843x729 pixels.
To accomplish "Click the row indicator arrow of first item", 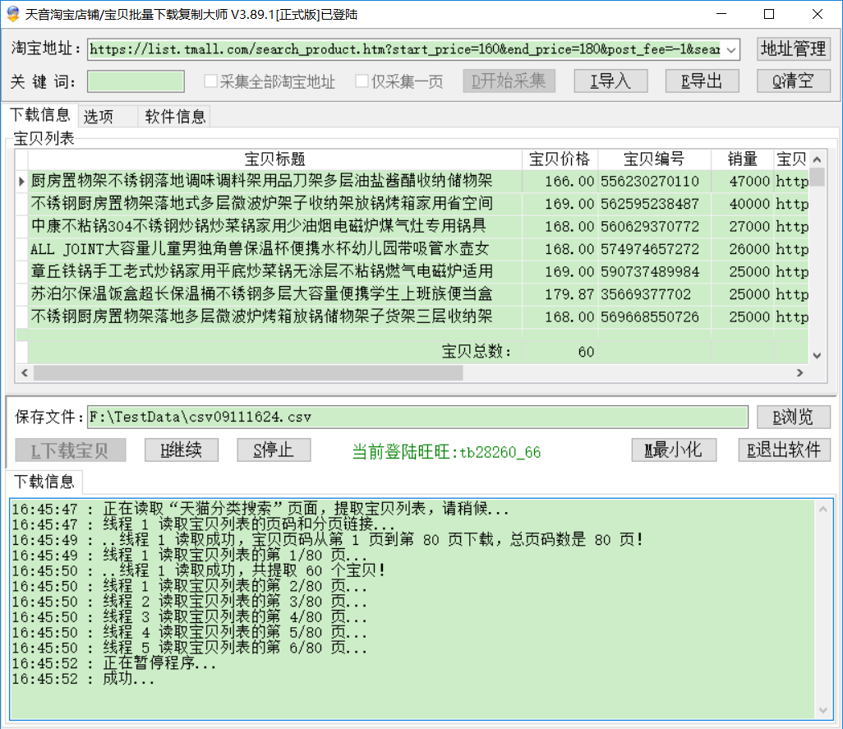I will [21, 181].
